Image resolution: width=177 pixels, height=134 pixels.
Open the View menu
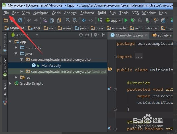click(26, 13)
